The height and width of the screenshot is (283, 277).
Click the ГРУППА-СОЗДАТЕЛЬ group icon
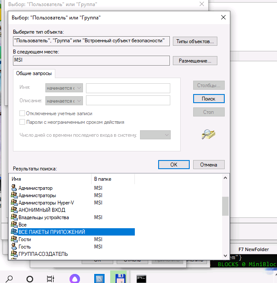14,254
